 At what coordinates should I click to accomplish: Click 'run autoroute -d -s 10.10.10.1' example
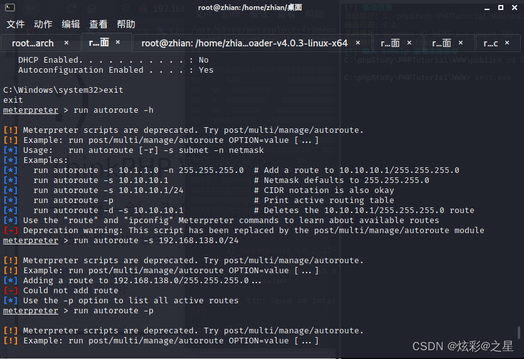(x=108, y=211)
